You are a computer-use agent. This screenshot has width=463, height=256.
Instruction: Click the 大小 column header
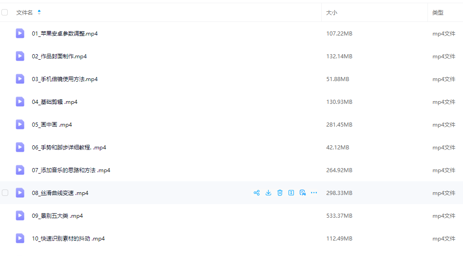click(332, 13)
